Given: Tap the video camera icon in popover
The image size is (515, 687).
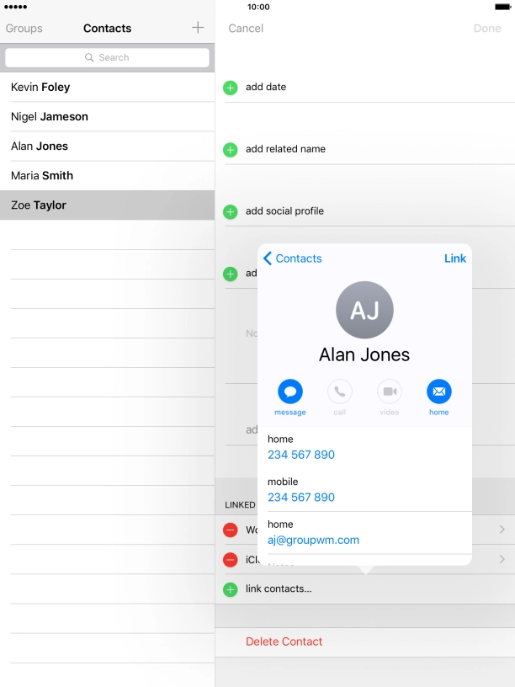Looking at the screenshot, I should click(x=389, y=391).
